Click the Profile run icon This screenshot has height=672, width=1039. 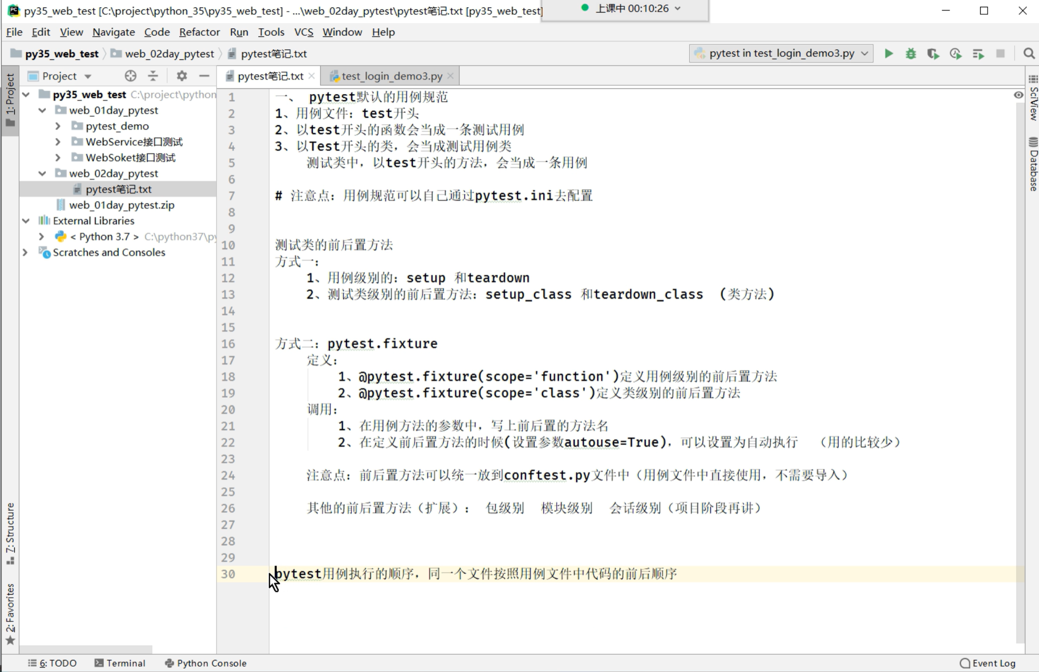955,54
